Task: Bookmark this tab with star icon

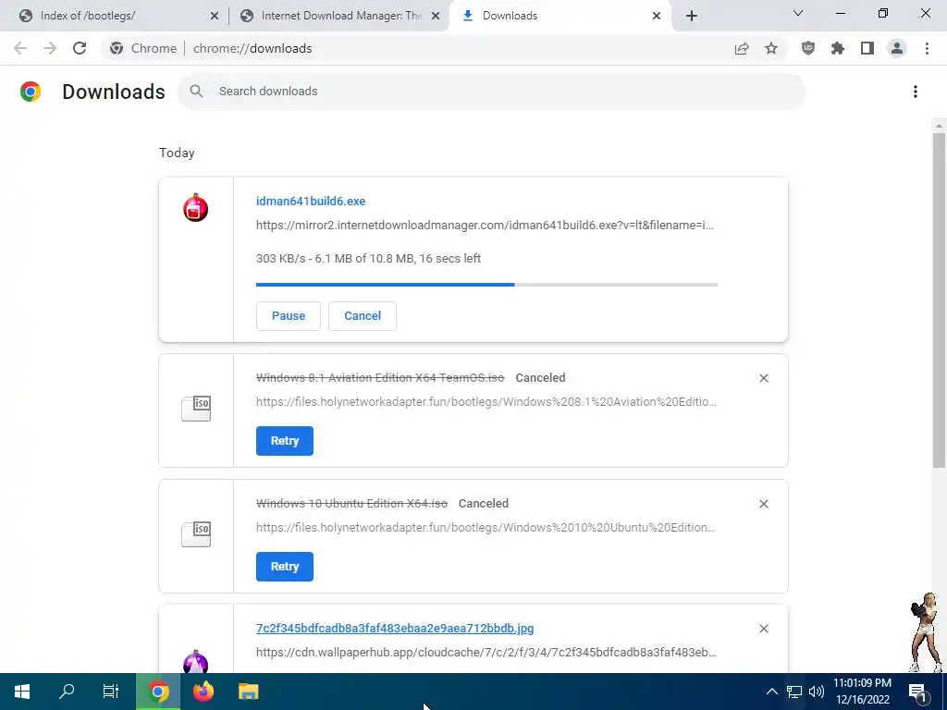Action: click(x=771, y=48)
